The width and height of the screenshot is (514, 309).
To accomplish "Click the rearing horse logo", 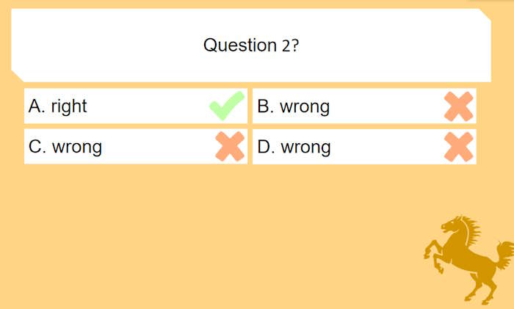I will point(467,258).
